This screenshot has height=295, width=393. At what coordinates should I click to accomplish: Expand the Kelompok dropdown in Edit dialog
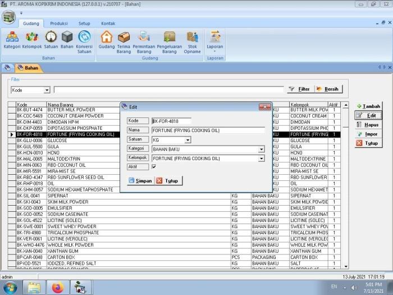click(x=261, y=159)
